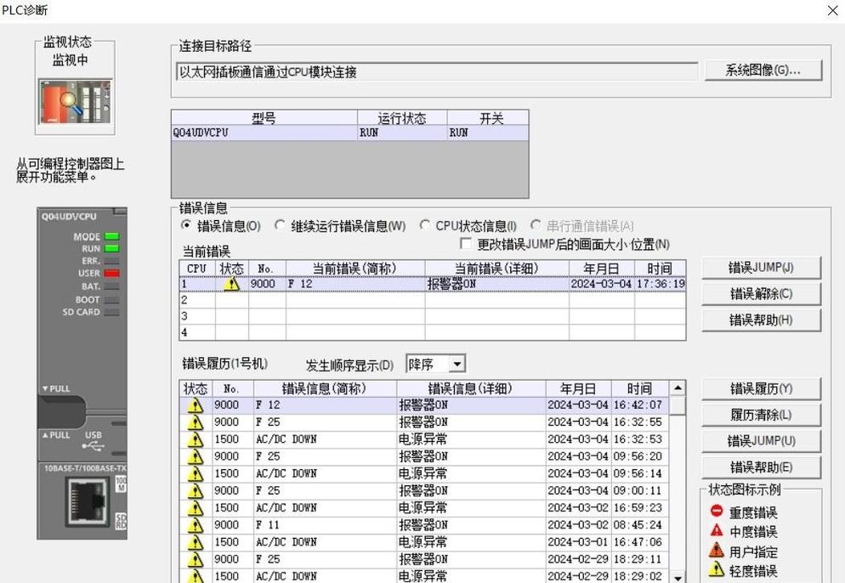
Task: Open the 发生顺序显示 降序 dropdown
Action: [457, 365]
